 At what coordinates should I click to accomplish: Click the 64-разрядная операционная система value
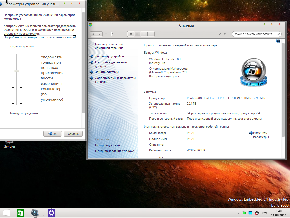223,113
